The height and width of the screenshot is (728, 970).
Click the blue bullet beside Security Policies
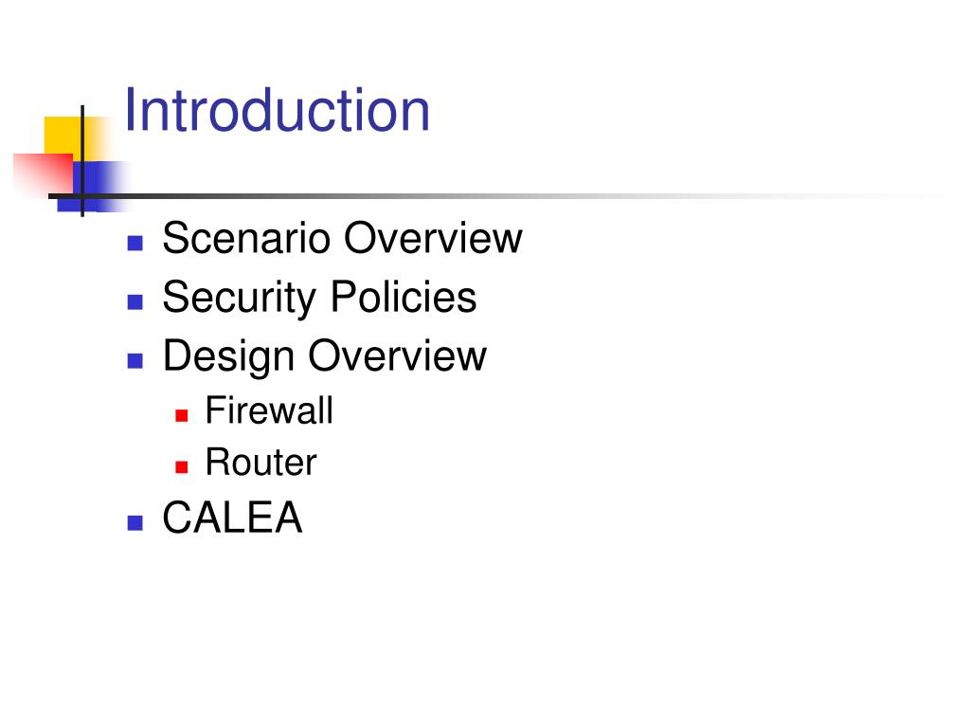coord(135,301)
